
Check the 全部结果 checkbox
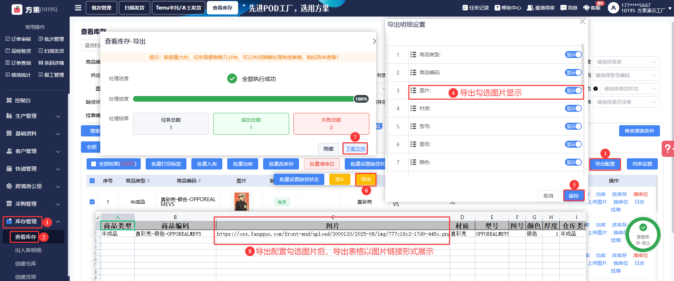click(94, 164)
